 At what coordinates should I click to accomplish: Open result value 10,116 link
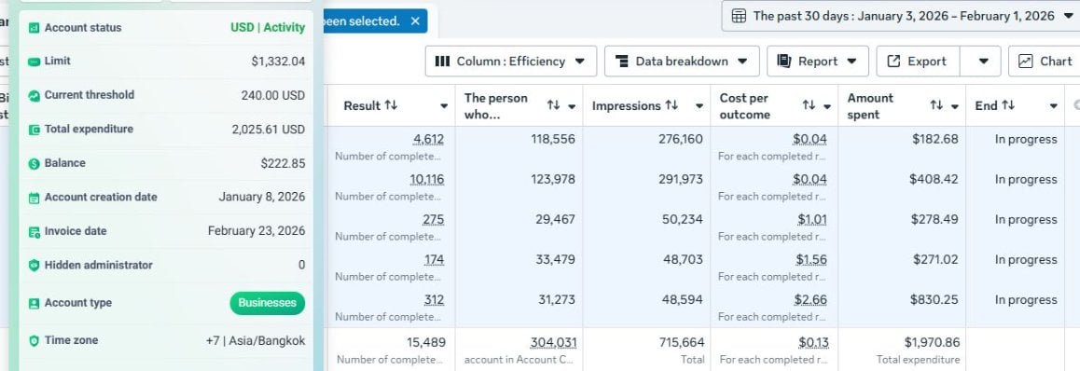pos(426,180)
